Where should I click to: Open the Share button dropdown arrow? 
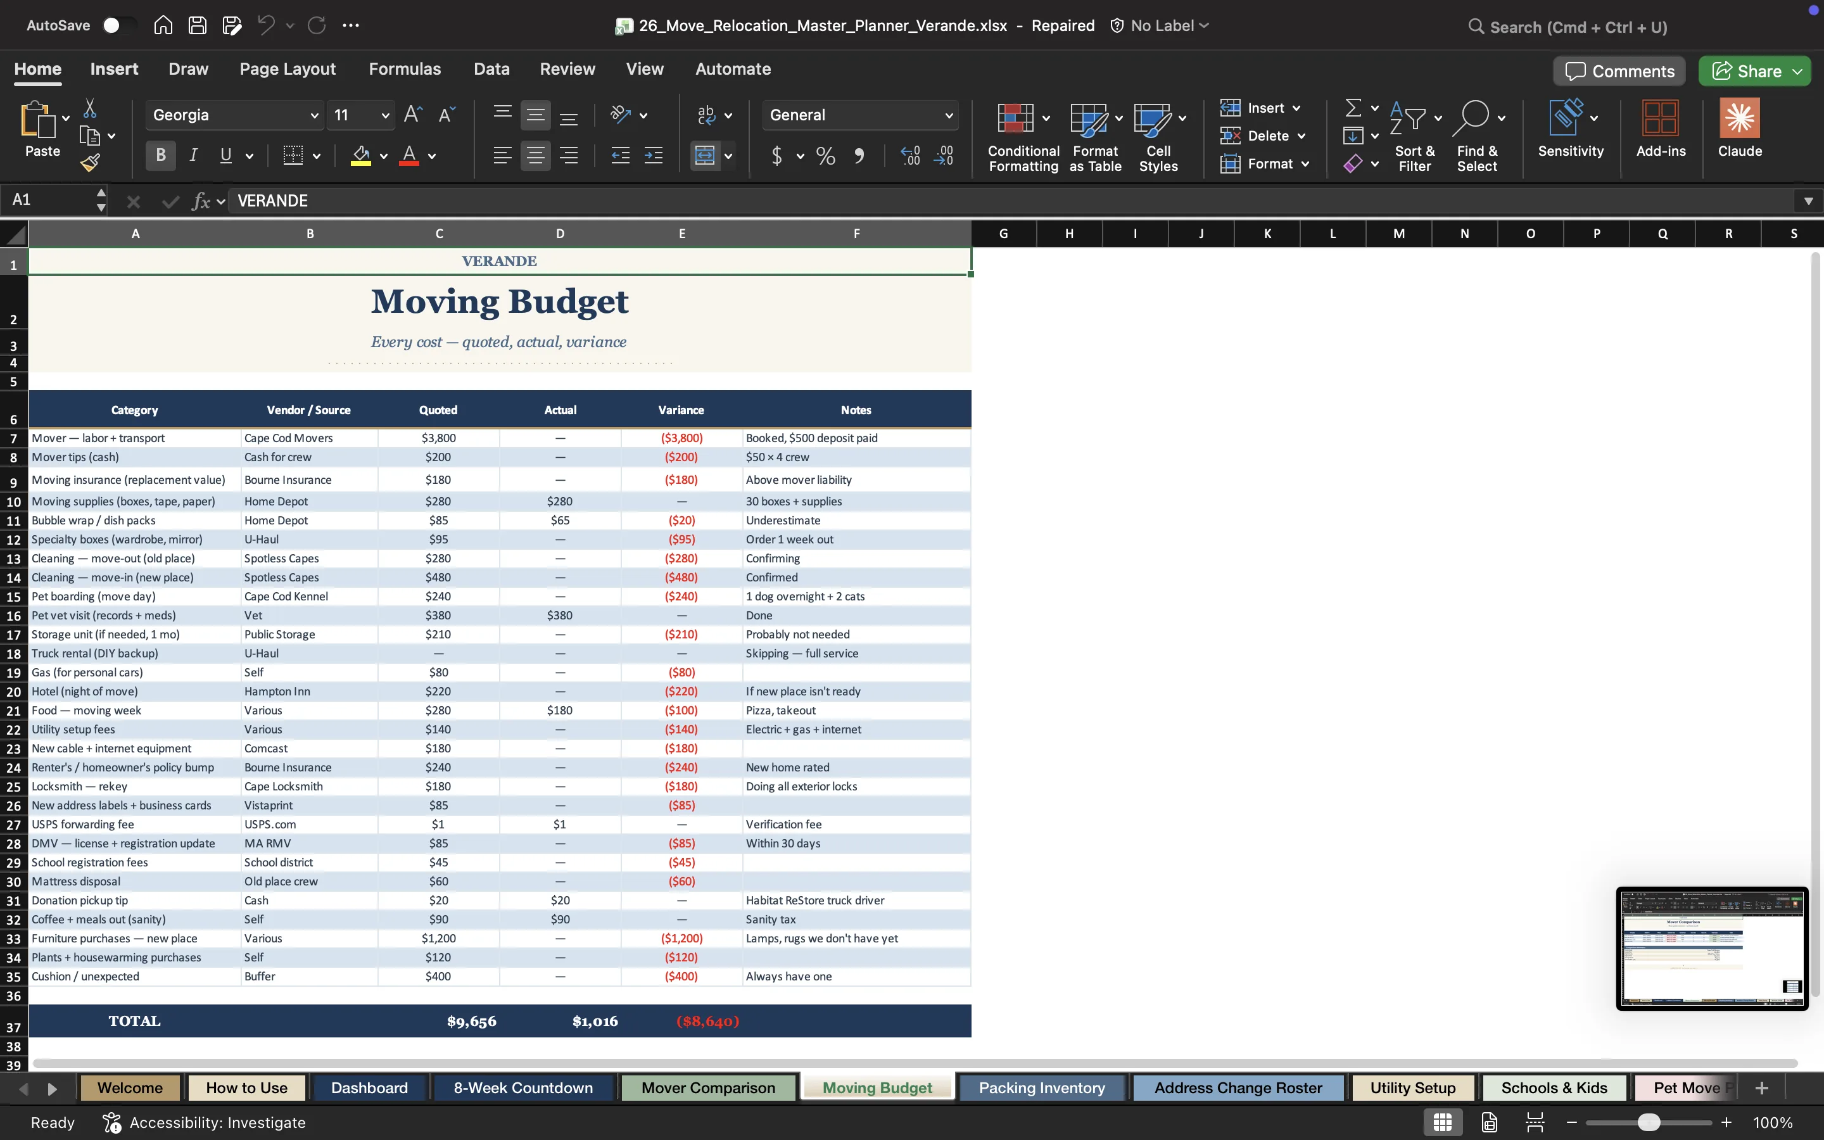tap(1797, 72)
